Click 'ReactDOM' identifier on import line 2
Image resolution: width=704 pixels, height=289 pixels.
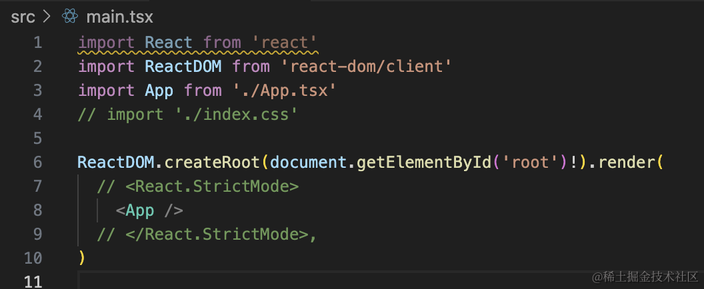(x=183, y=67)
